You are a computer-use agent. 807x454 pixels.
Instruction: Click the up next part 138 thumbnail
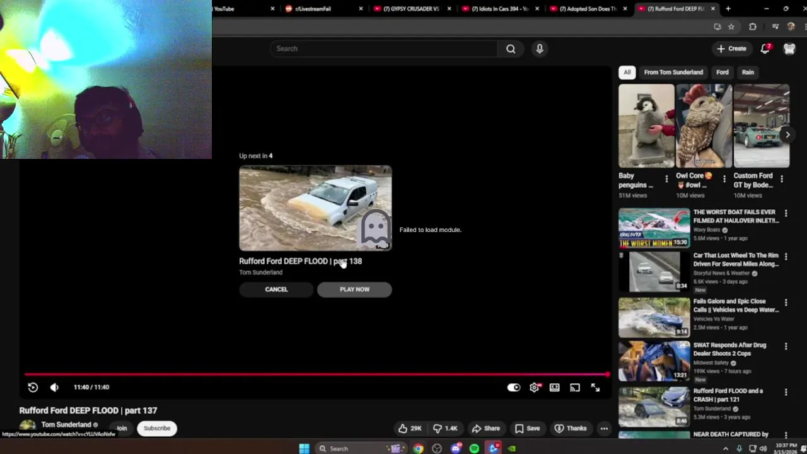tap(315, 208)
